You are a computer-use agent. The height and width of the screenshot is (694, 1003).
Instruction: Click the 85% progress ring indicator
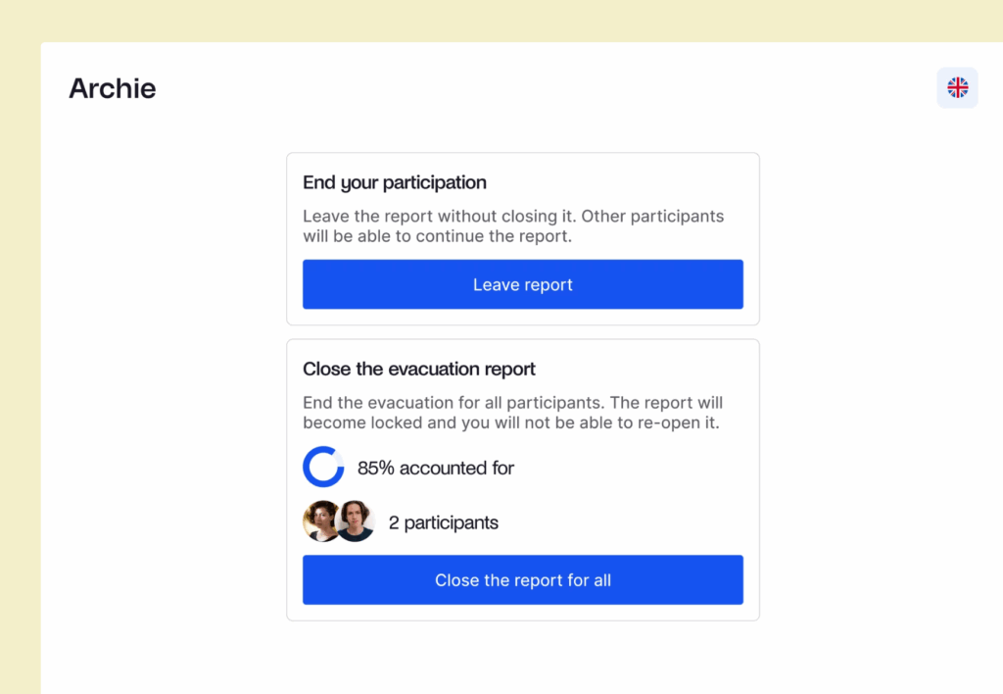[323, 467]
